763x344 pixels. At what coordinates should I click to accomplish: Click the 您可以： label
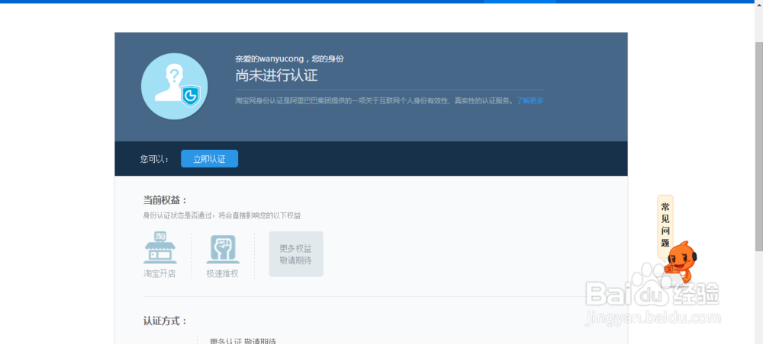pyautogui.click(x=155, y=159)
